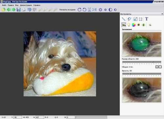Zoom in with the first magnifier icon

[x=40, y=10]
